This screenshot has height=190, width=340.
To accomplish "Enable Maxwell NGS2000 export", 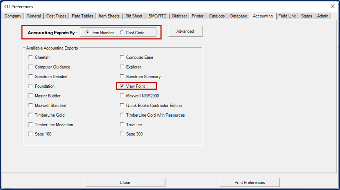I will (122, 96).
